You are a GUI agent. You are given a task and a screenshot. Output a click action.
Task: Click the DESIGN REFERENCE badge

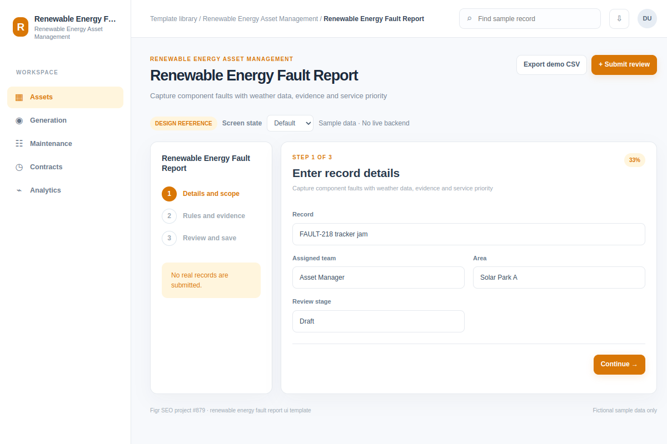click(183, 123)
